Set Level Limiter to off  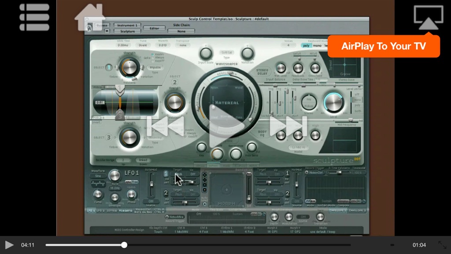(357, 94)
